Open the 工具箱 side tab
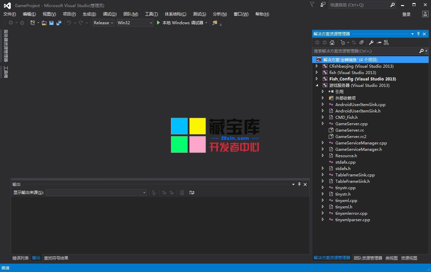This screenshot has height=272, width=431. (5, 72)
